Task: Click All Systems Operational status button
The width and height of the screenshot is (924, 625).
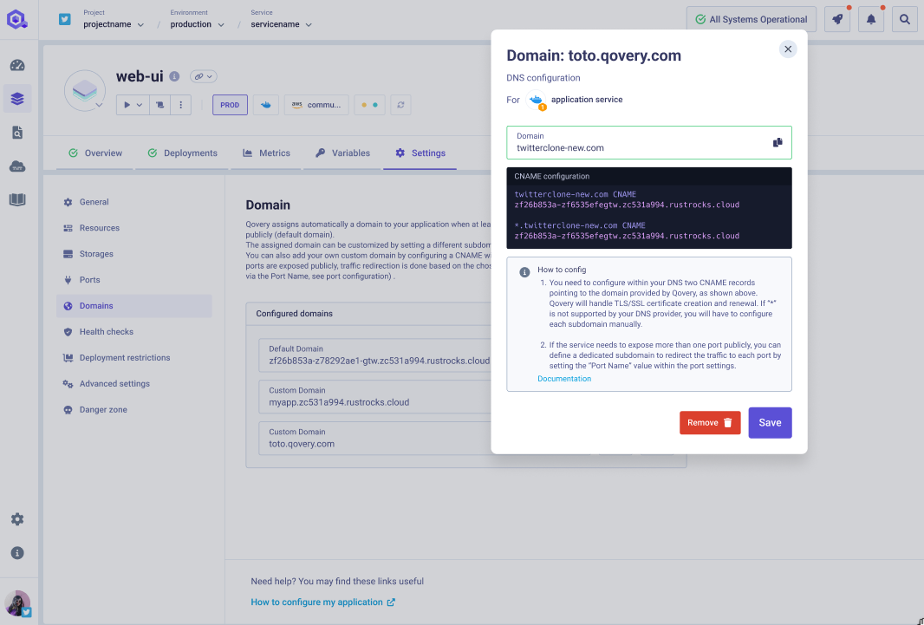Action: point(751,19)
